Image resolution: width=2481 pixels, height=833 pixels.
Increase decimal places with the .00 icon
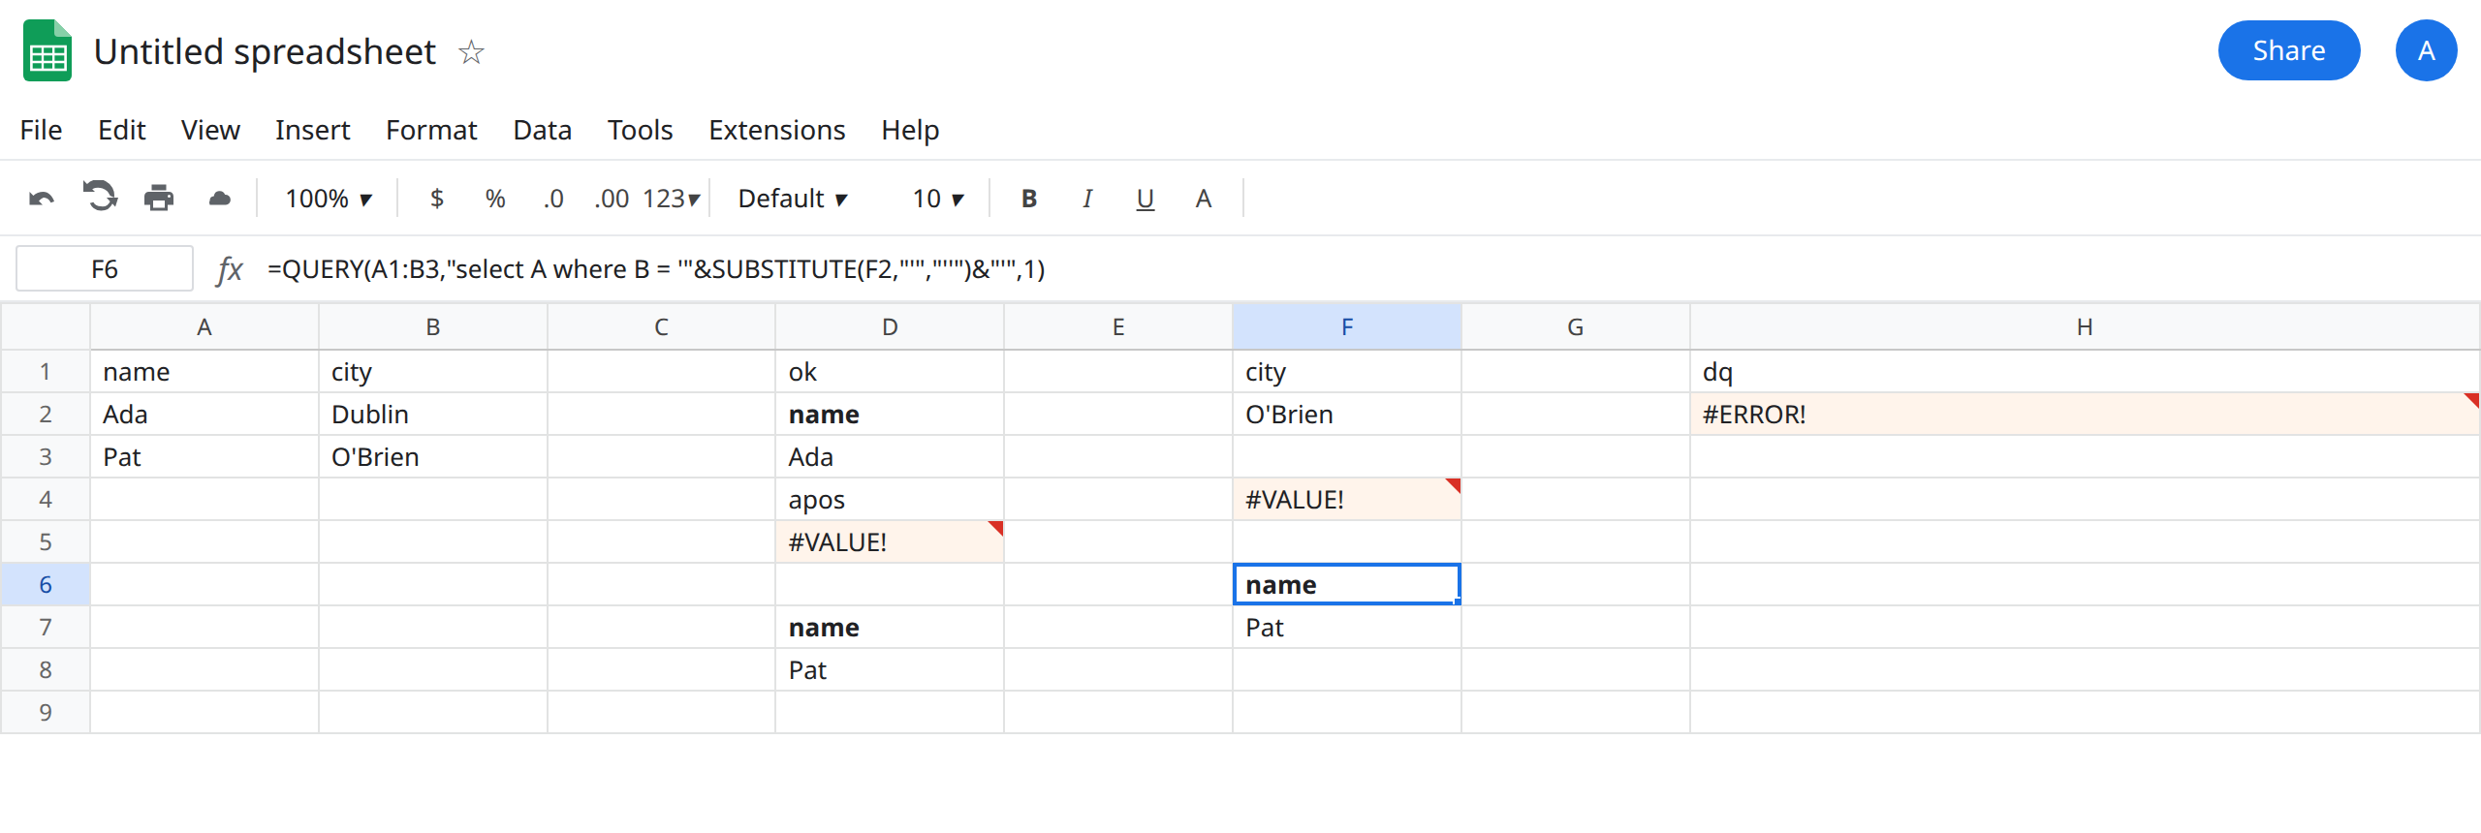pyautogui.click(x=612, y=199)
